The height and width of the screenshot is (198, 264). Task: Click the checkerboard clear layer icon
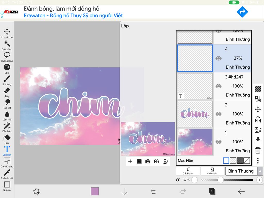click(x=258, y=89)
